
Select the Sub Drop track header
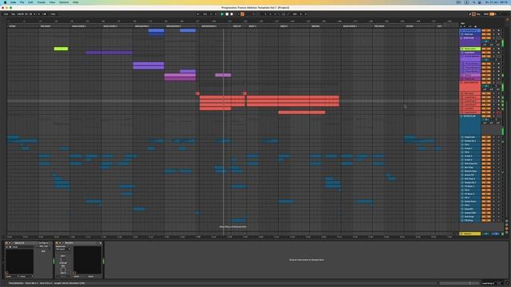pos(469,216)
